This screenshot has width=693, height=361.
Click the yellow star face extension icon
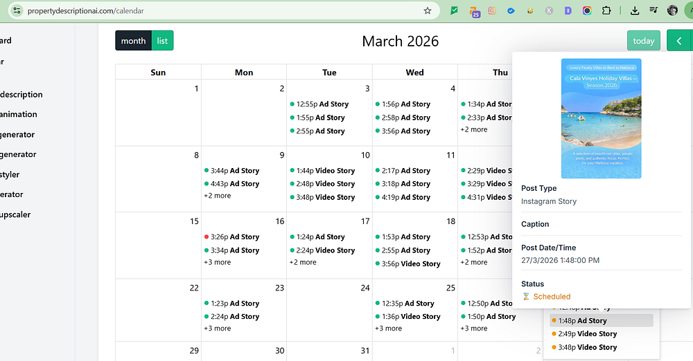(x=530, y=10)
